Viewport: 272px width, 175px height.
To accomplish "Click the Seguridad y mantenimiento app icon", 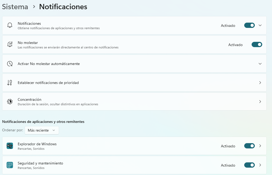I will point(10,165).
